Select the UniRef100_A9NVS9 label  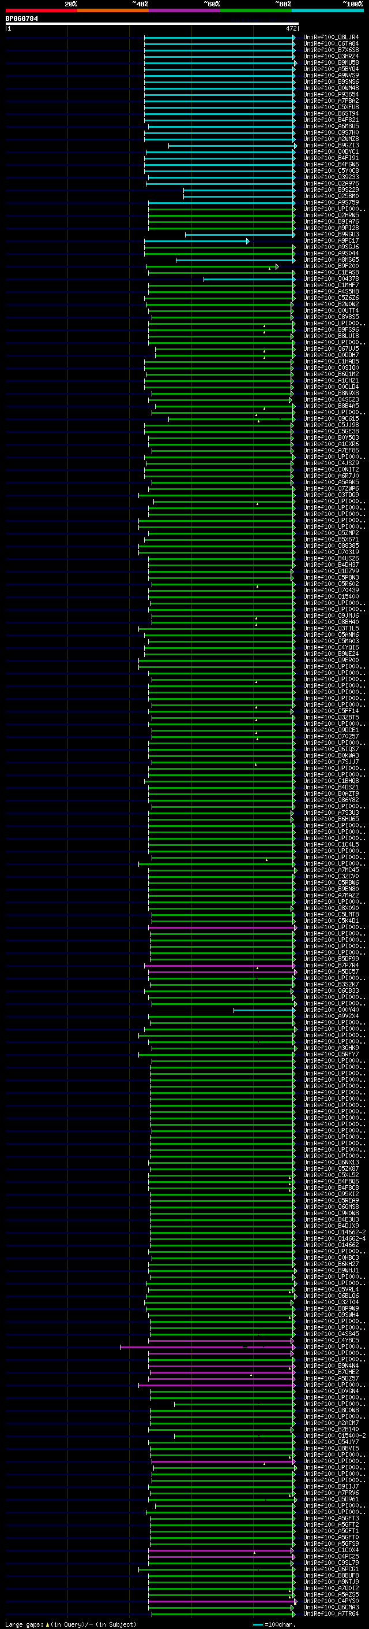point(330,76)
